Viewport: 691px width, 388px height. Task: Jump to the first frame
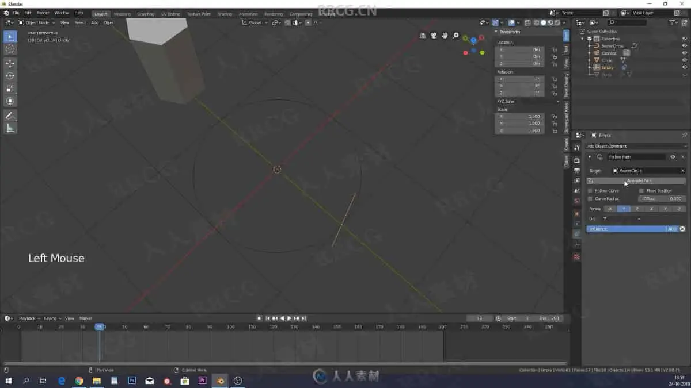coord(267,318)
